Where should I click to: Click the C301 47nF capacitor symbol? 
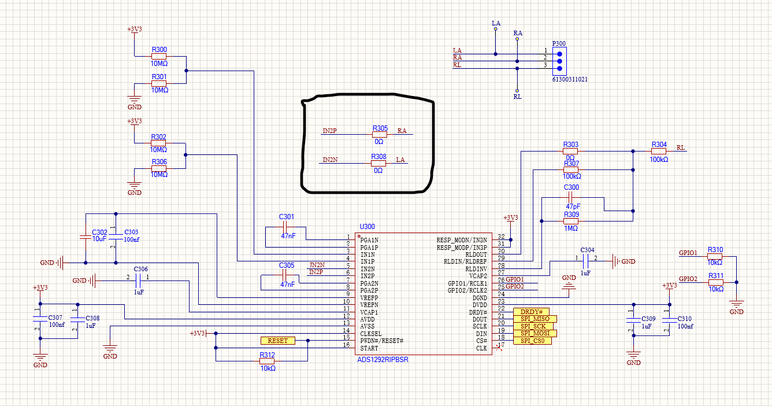click(x=286, y=227)
